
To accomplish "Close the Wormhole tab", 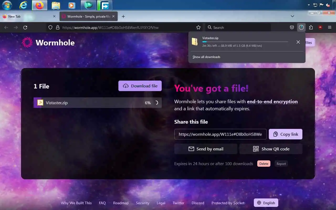I will (x=113, y=16).
